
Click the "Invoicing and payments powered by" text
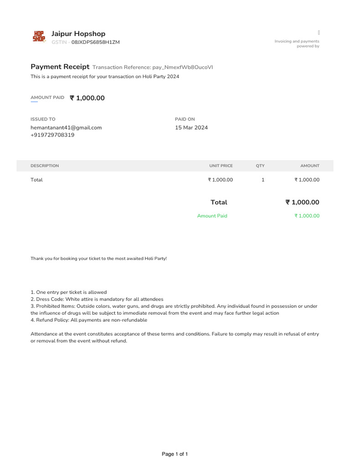point(297,44)
